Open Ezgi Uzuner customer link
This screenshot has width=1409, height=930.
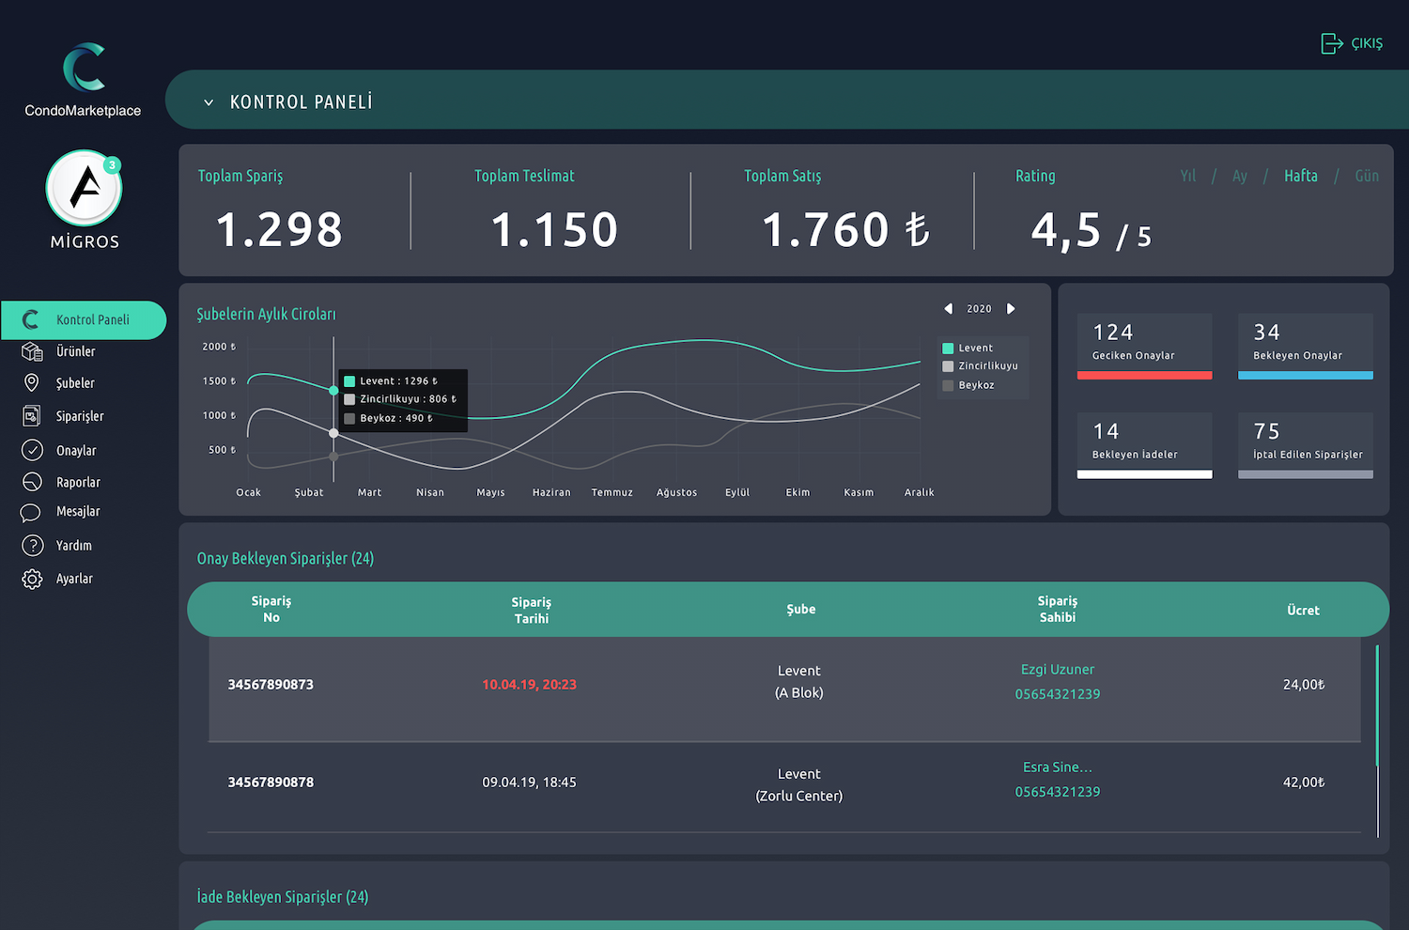click(1057, 670)
